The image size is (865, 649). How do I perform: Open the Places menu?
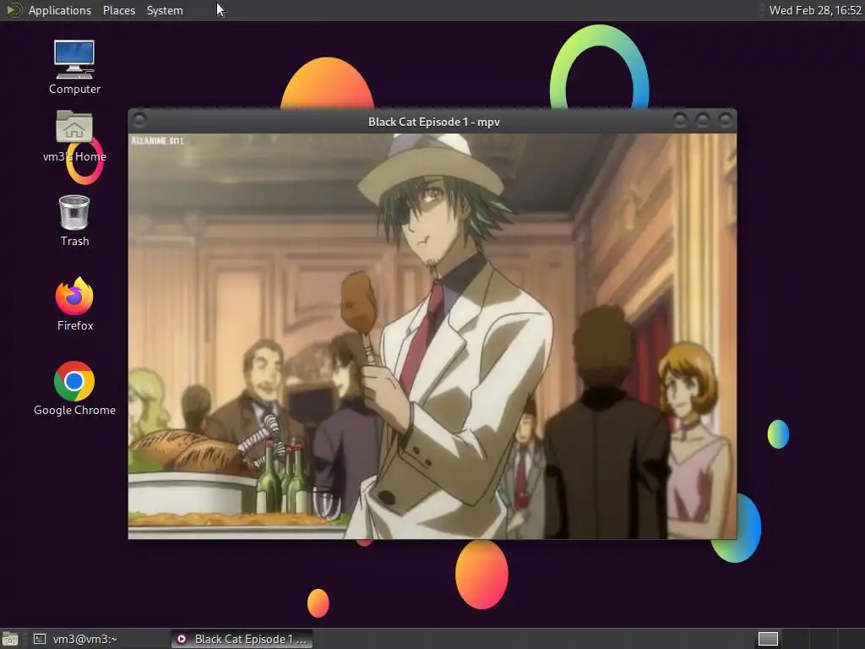click(x=119, y=10)
